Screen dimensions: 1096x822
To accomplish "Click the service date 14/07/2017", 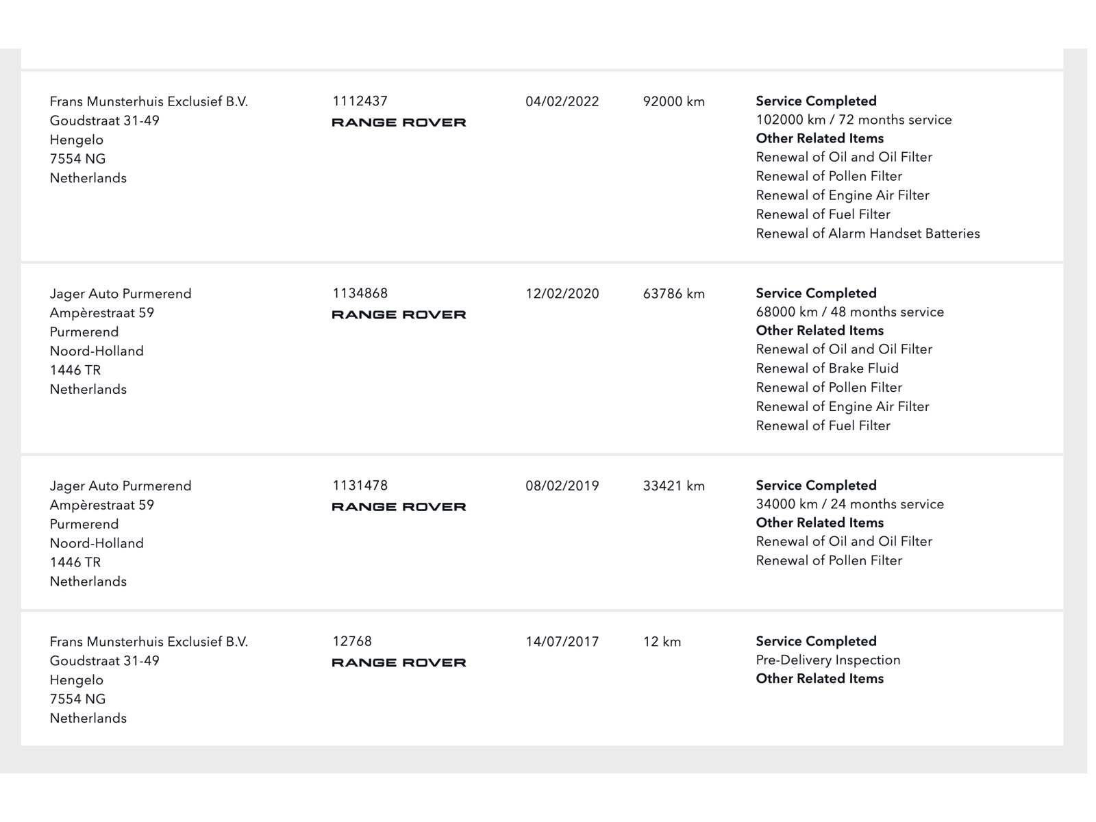I will pos(562,642).
